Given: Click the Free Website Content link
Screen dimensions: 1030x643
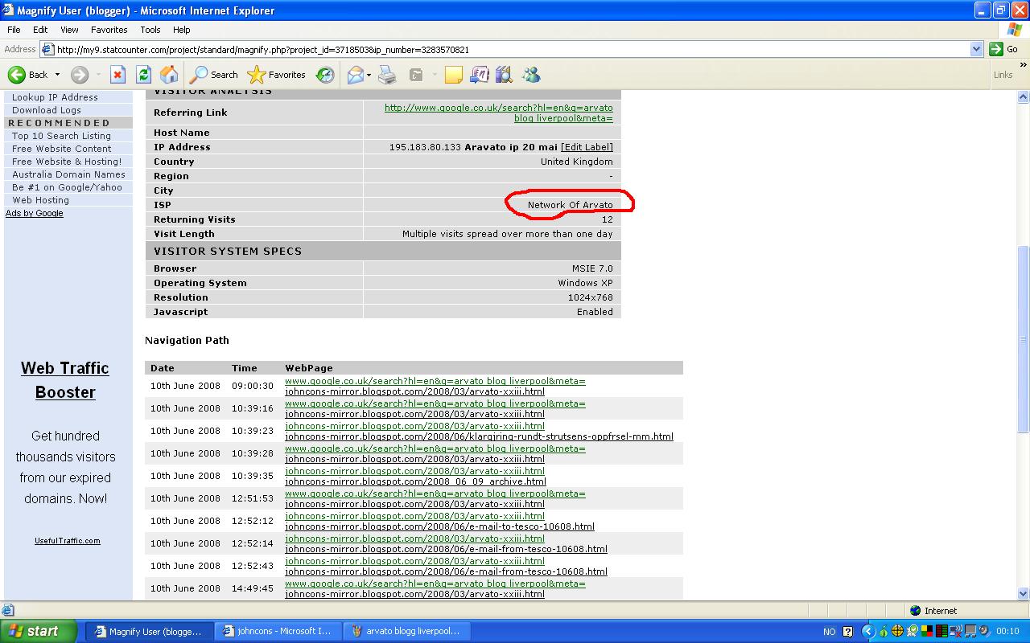Looking at the screenshot, I should pyautogui.click(x=62, y=149).
